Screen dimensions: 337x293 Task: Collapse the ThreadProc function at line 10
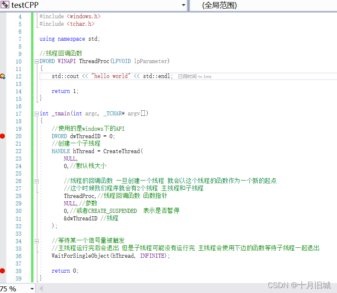(x=37, y=61)
